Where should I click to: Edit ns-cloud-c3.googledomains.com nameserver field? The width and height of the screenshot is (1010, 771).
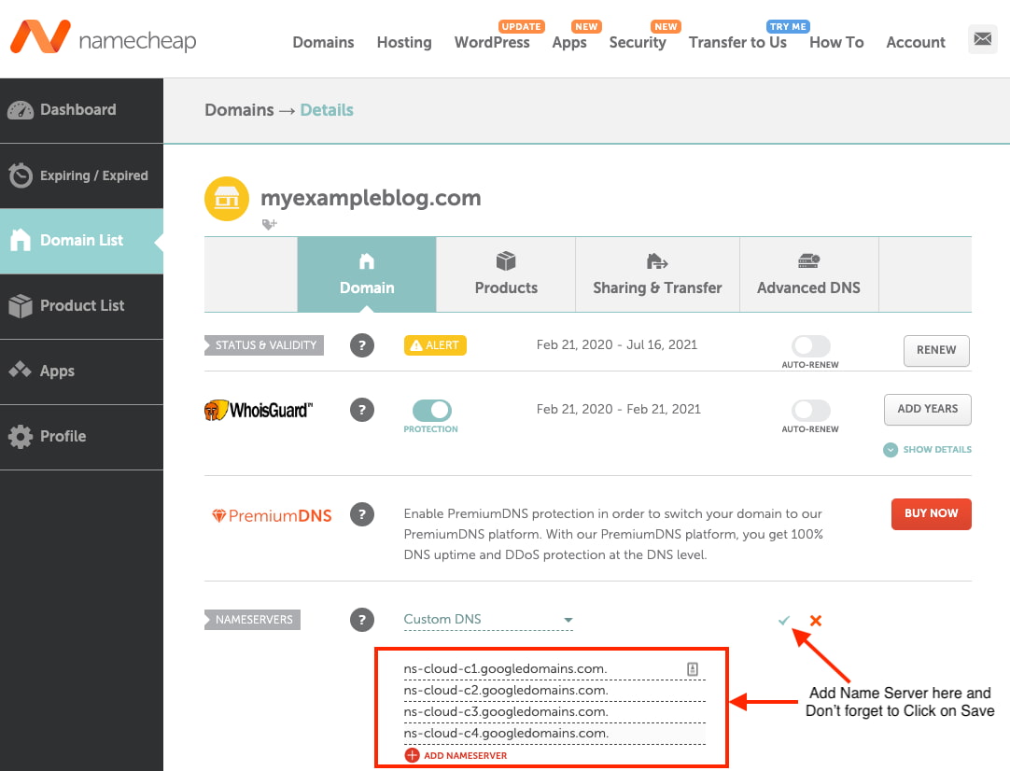tap(554, 712)
